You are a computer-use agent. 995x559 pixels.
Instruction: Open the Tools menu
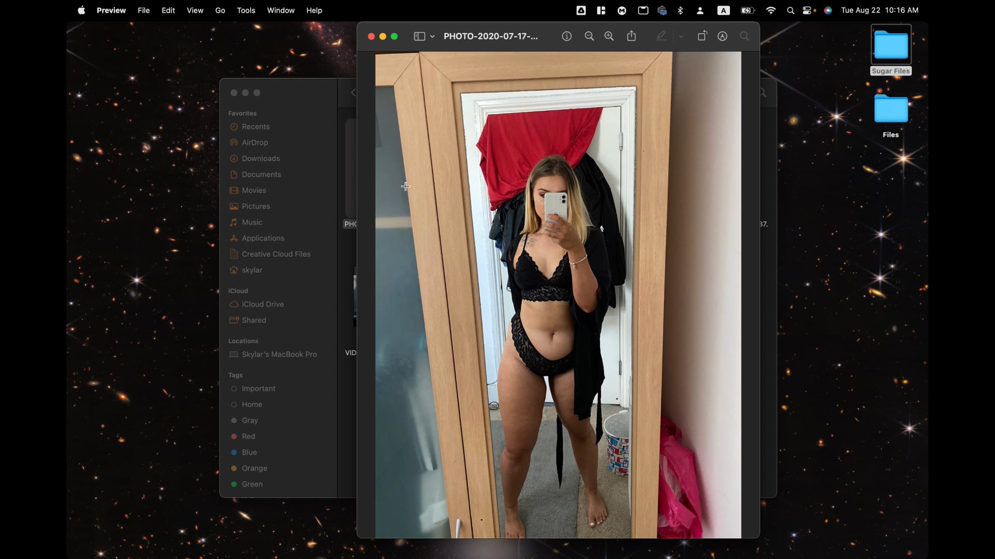pyautogui.click(x=246, y=10)
